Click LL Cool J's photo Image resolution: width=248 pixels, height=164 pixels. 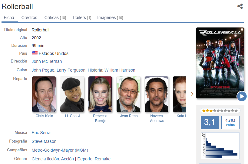pos(72,94)
